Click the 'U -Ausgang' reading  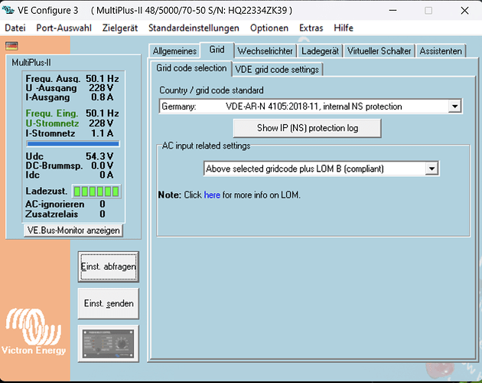click(x=69, y=88)
